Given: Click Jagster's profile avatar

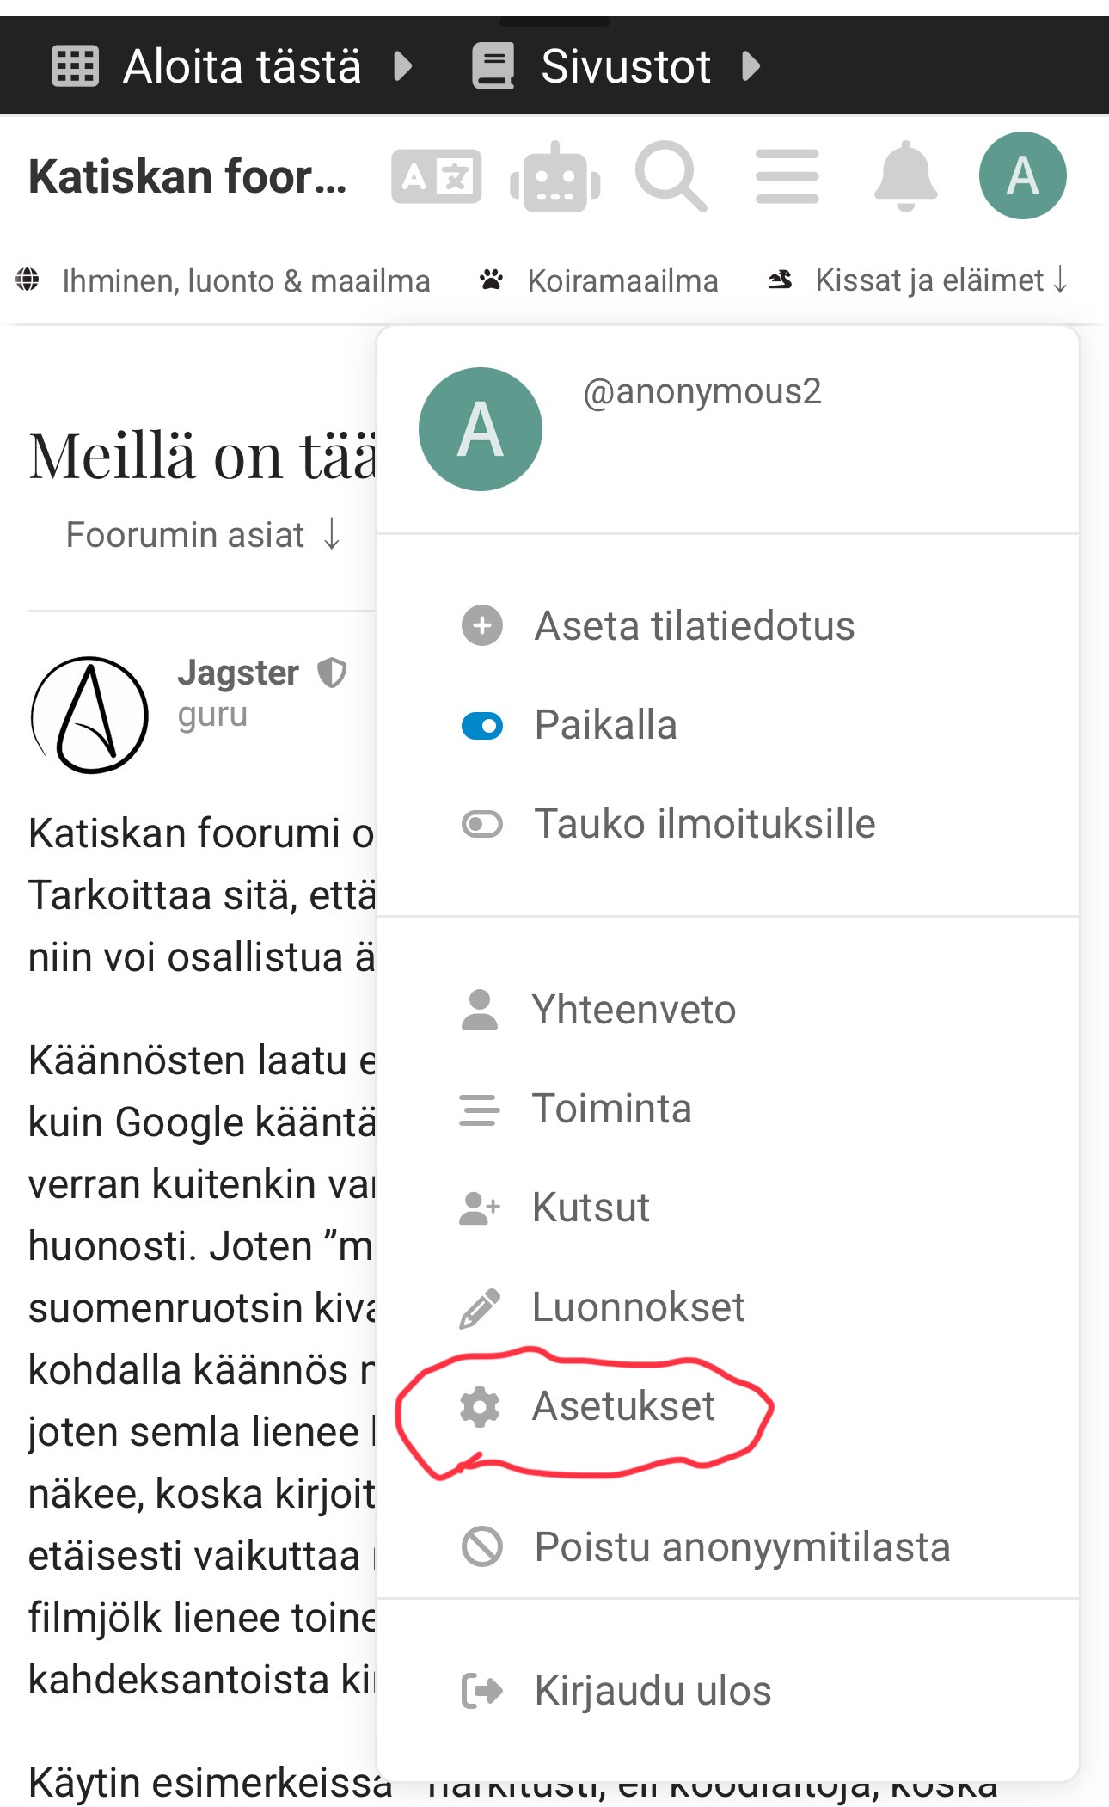Looking at the screenshot, I should coord(89,715).
